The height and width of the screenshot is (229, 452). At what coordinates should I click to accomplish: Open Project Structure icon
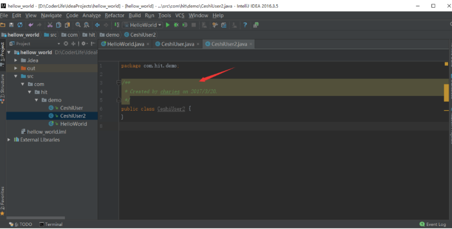pos(224,25)
